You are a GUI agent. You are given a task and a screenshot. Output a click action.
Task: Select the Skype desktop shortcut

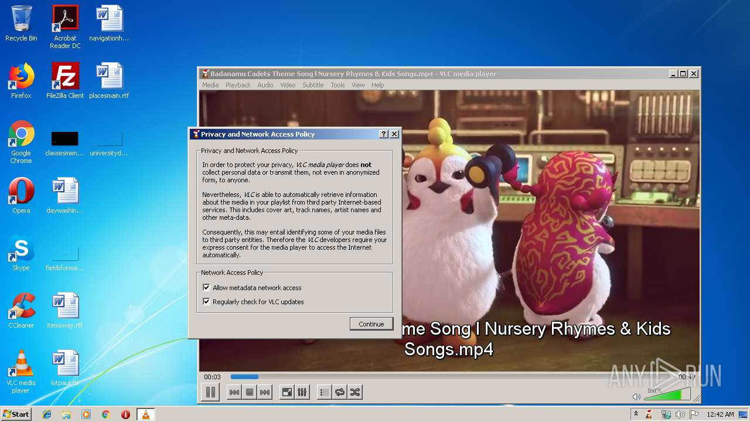click(21, 253)
